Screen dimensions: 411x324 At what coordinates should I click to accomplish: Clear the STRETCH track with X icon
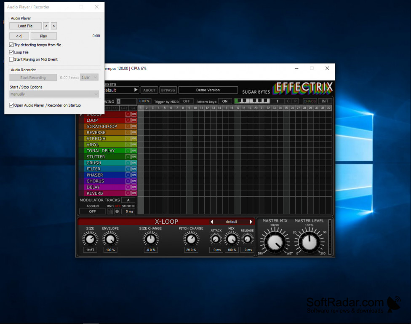(128, 139)
